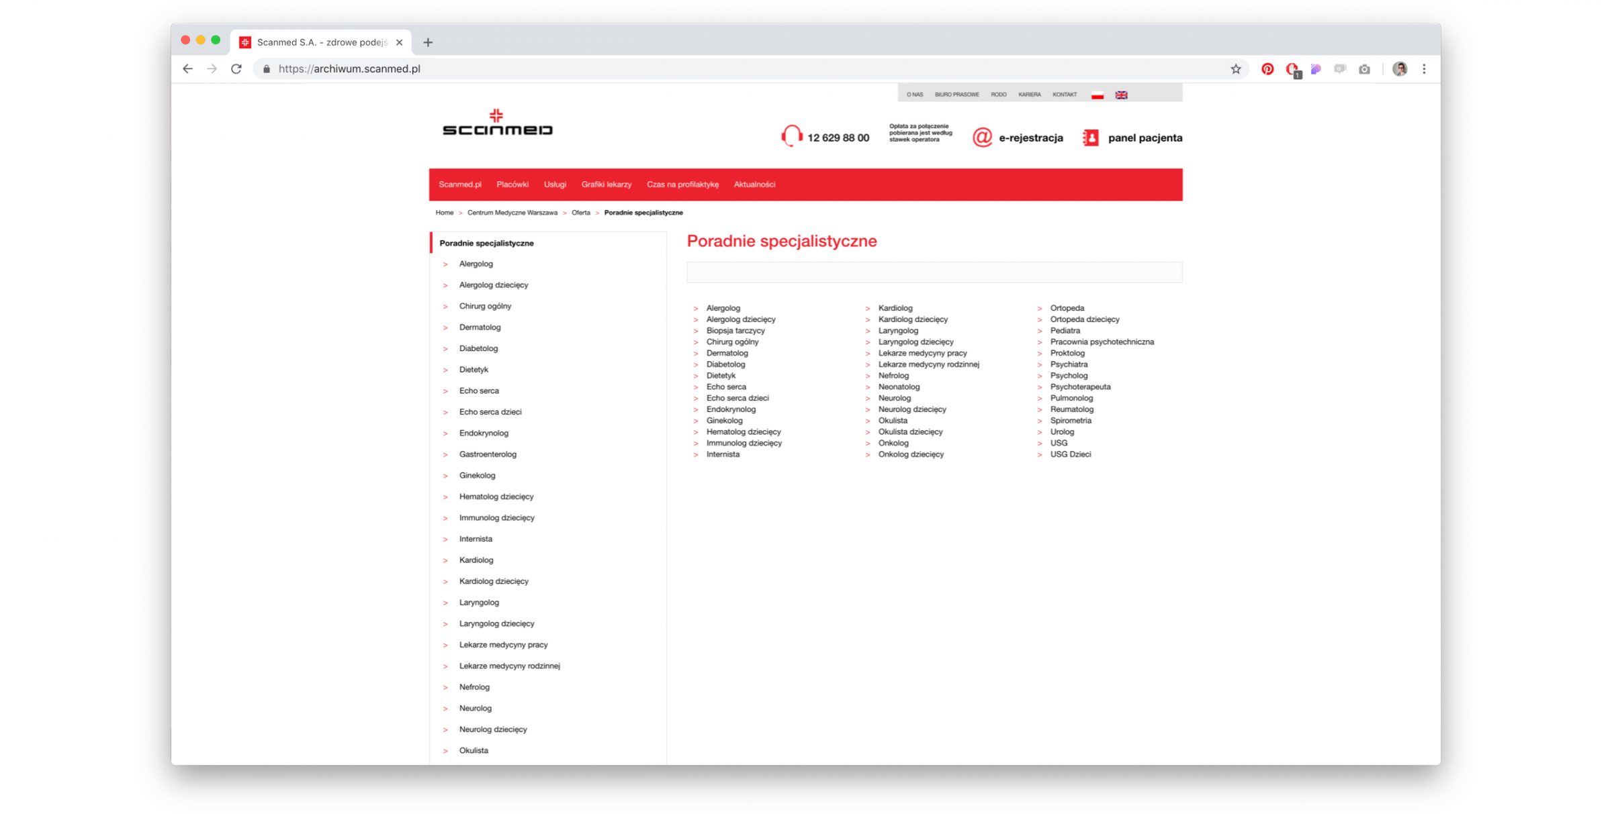Screen dimensions: 1612x814
Task: Open Grafiki lekarzy menu item
Action: click(607, 185)
